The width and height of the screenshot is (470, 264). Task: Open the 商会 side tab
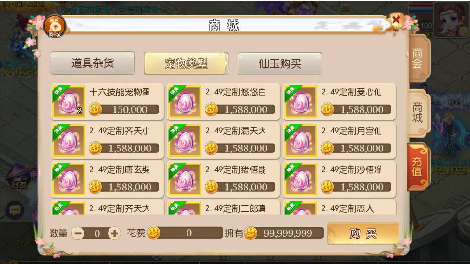click(418, 58)
